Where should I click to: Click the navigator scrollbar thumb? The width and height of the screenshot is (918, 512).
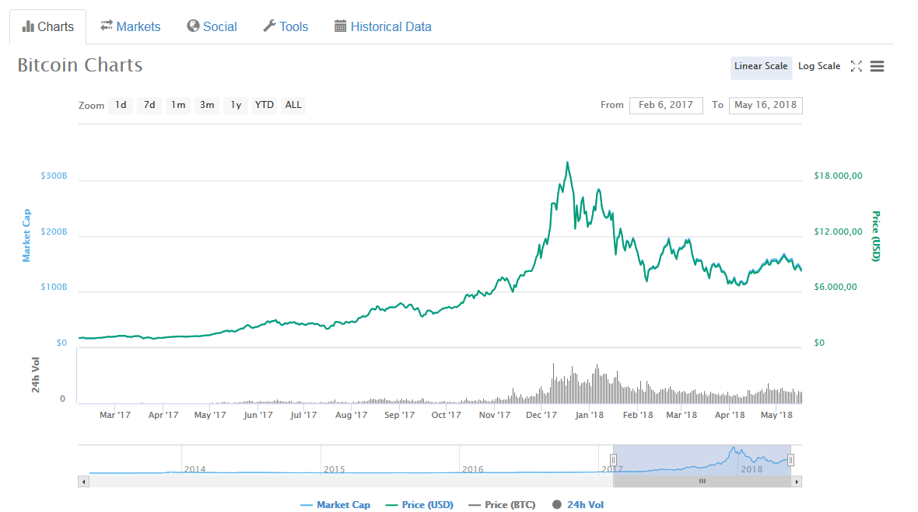(x=702, y=482)
